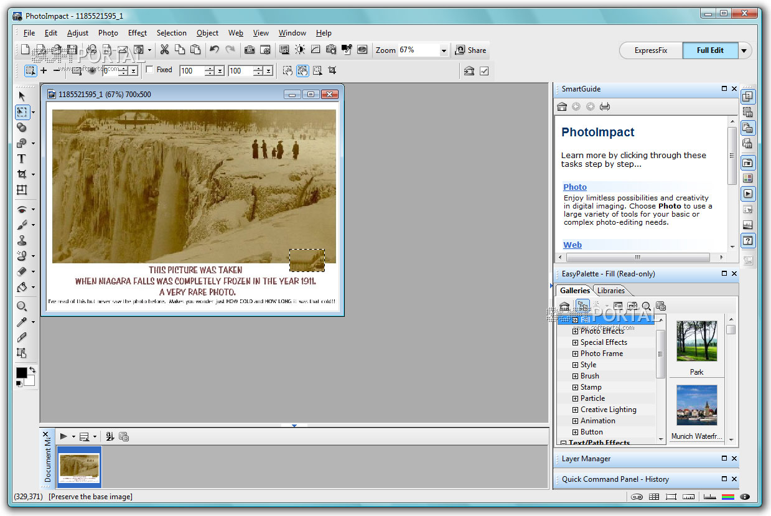This screenshot has height=516, width=771.
Task: Open the Zoom percentage dropdown
Action: tap(444, 50)
